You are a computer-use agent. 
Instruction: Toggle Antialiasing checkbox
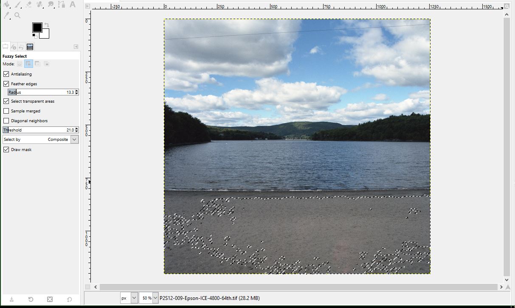pyautogui.click(x=6, y=74)
